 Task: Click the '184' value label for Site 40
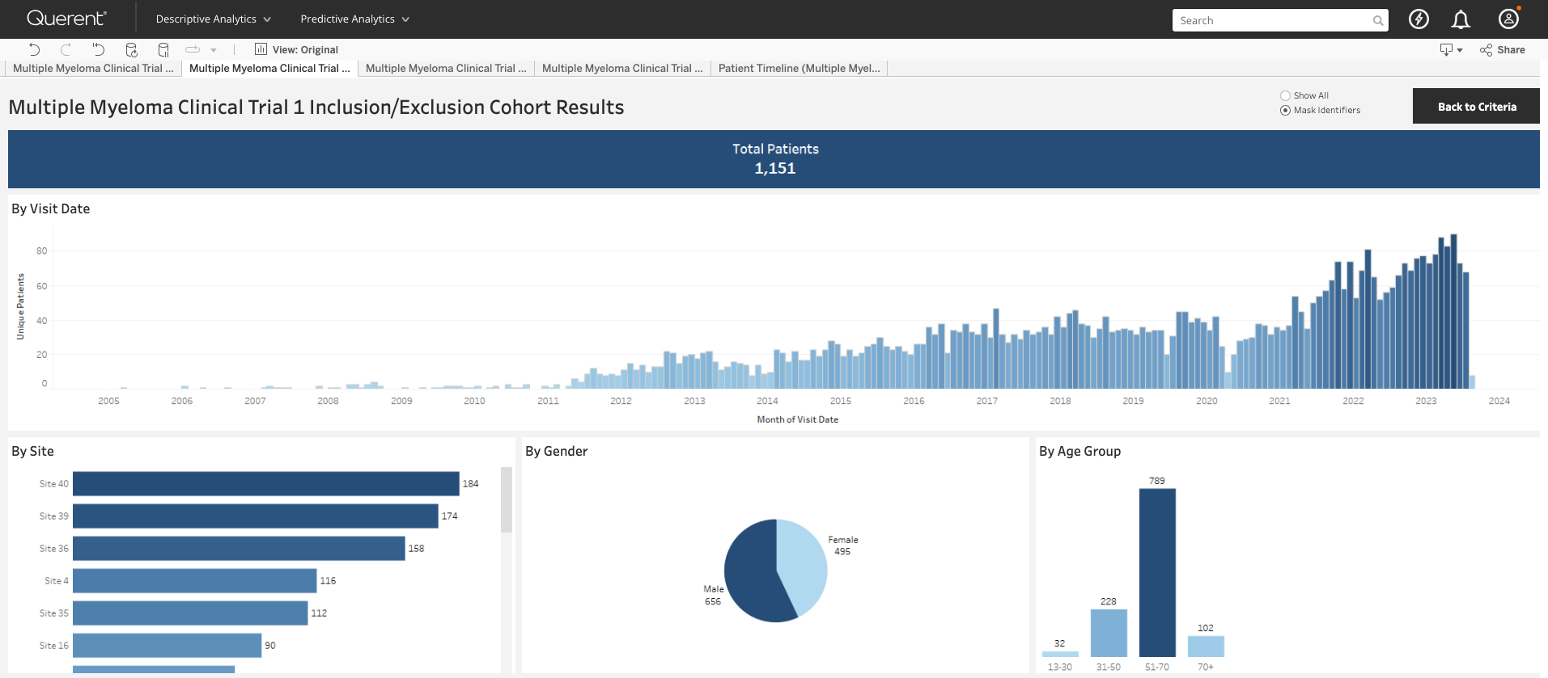click(x=470, y=483)
